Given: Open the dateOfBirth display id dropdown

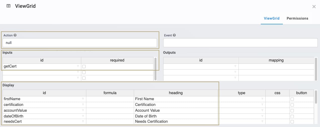Looking at the screenshot, I should pyautogui.click(x=83, y=116).
